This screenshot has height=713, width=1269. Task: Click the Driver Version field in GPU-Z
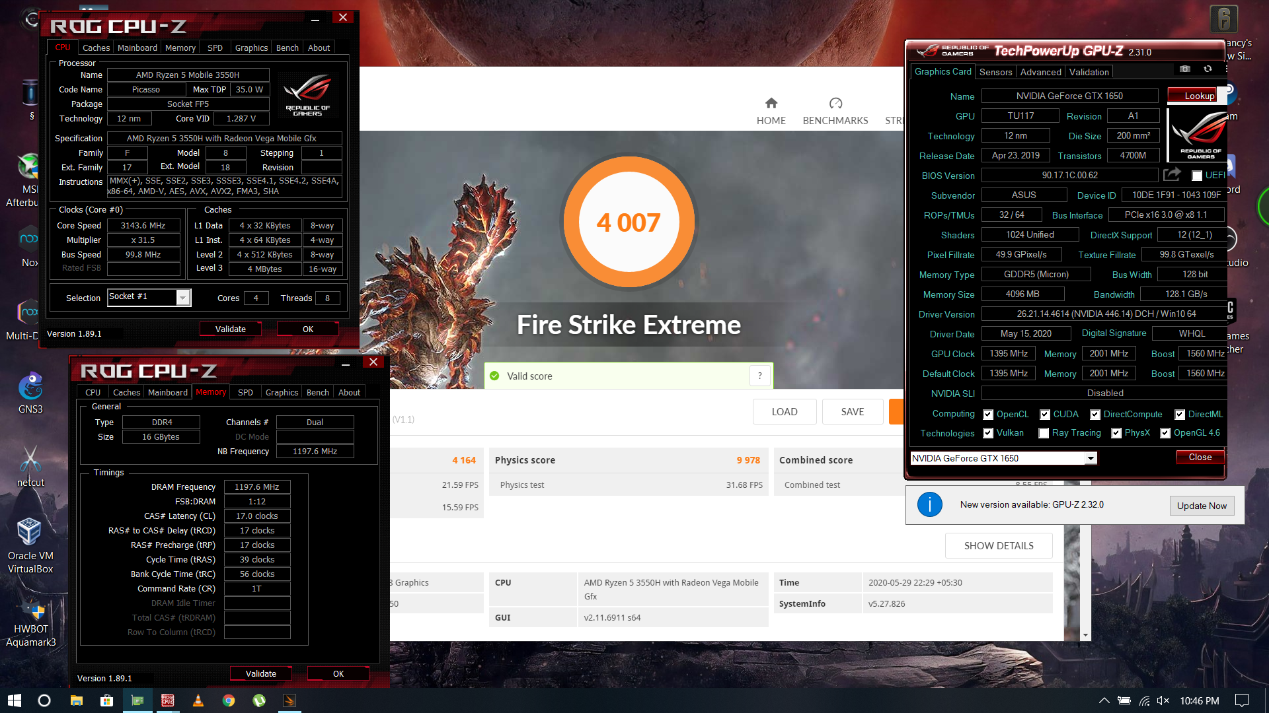1105,314
